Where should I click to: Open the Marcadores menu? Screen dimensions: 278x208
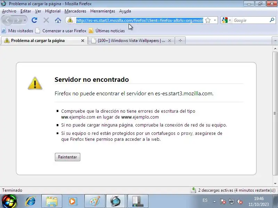point(75,11)
